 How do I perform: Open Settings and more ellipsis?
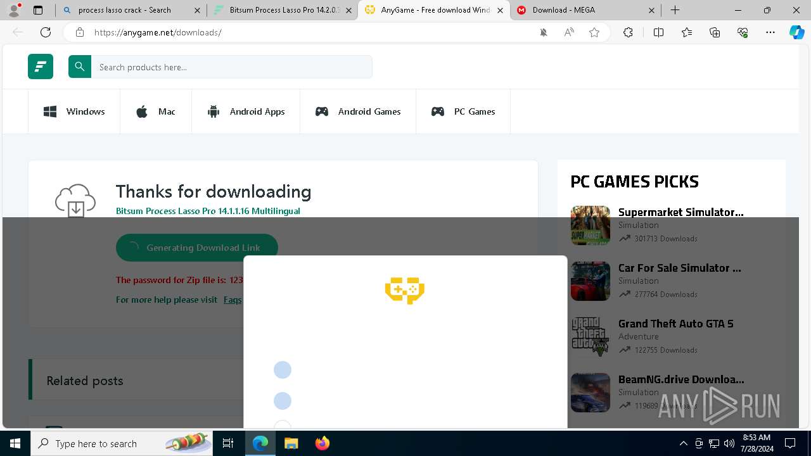click(770, 32)
